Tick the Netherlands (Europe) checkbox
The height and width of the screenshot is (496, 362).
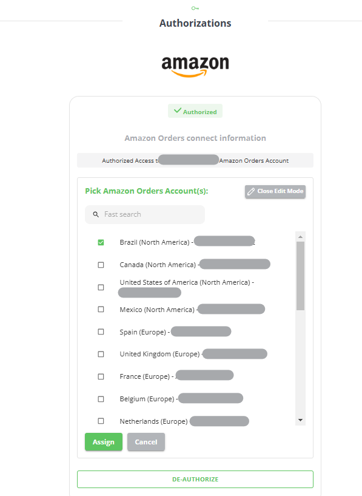pos(101,421)
